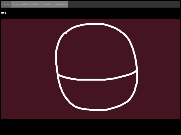Image resolution: width=181 pixels, height=135 pixels.
Task: Select the Music menu item
Action: 47,4
